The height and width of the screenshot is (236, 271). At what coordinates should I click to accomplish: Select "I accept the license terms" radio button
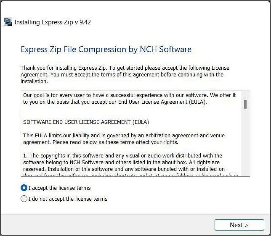24,188
